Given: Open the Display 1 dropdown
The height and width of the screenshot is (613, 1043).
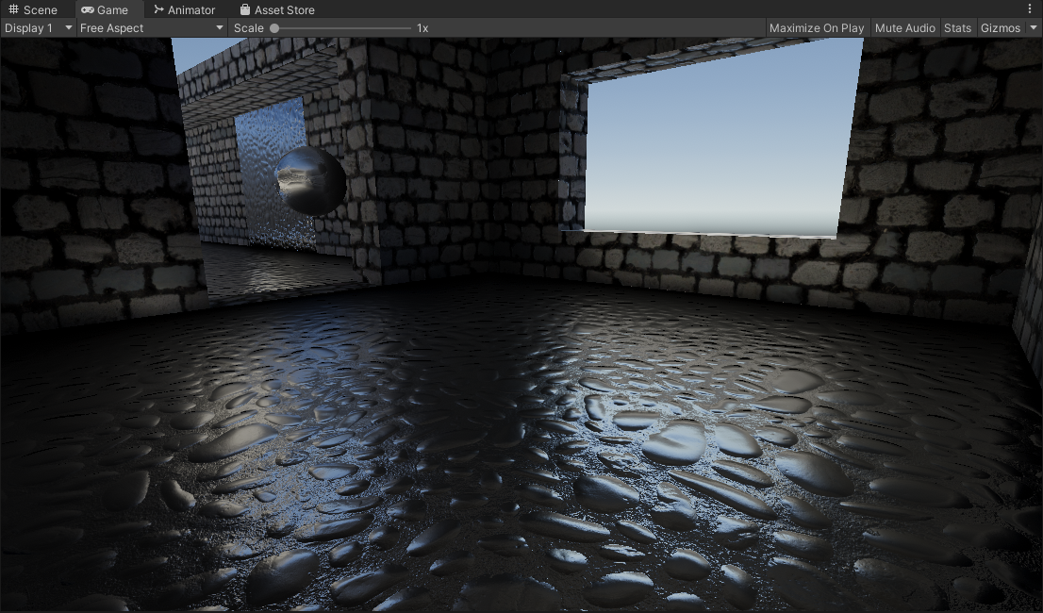Looking at the screenshot, I should pos(38,27).
